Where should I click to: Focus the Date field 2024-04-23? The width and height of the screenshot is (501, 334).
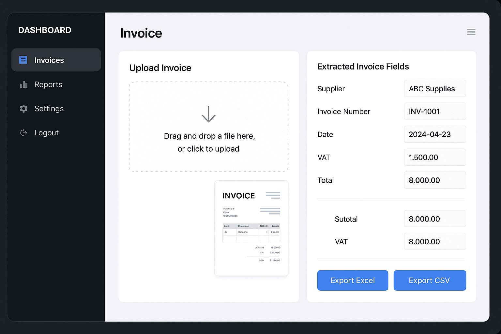[435, 134]
